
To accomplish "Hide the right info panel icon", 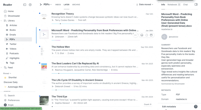I will click(x=196, y=5).
